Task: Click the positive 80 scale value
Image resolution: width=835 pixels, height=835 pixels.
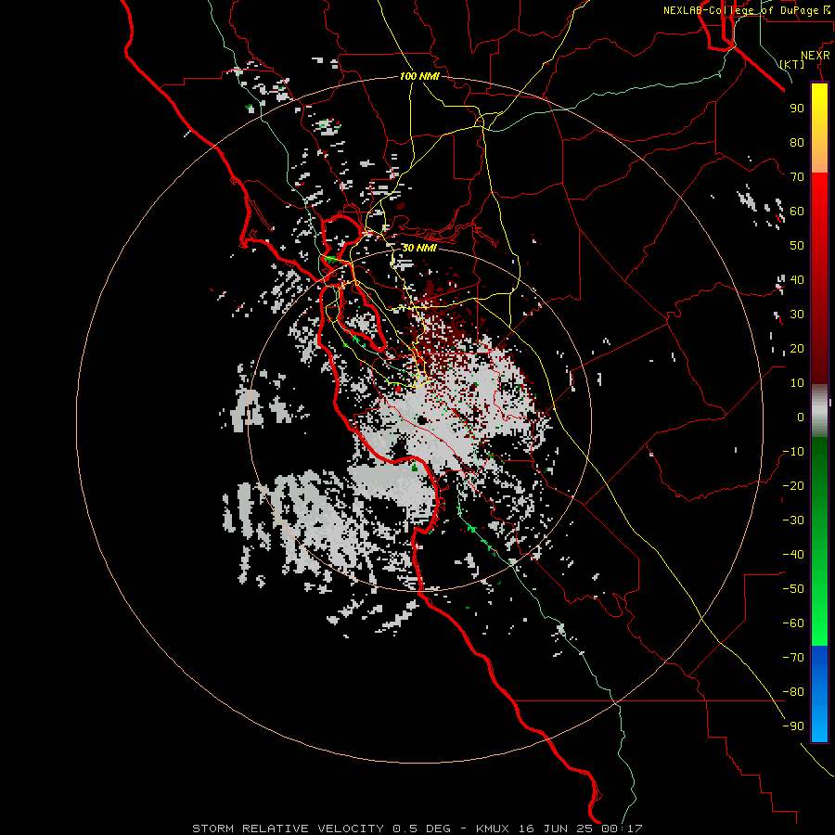Action: 797,142
